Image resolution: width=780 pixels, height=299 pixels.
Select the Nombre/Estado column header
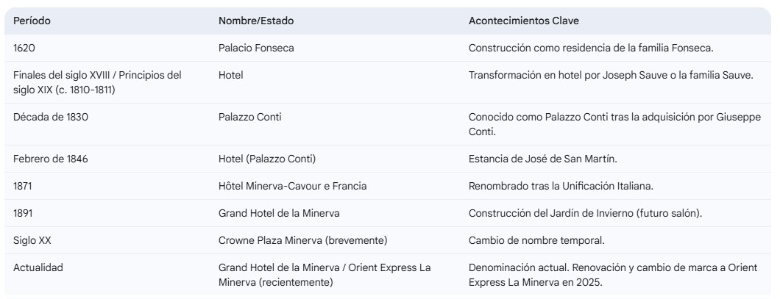coord(256,21)
